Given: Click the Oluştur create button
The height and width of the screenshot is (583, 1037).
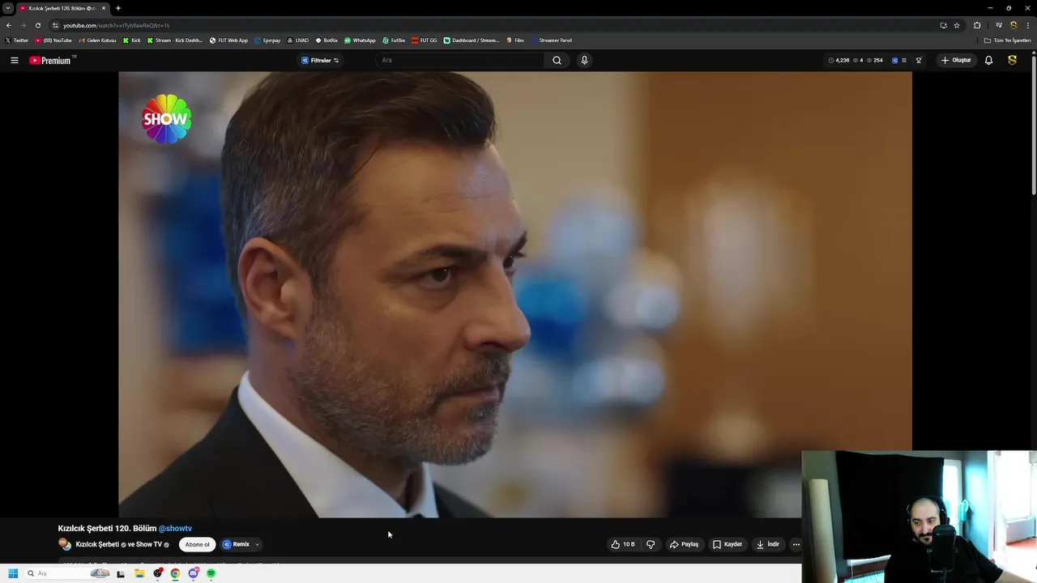Looking at the screenshot, I should tap(956, 60).
